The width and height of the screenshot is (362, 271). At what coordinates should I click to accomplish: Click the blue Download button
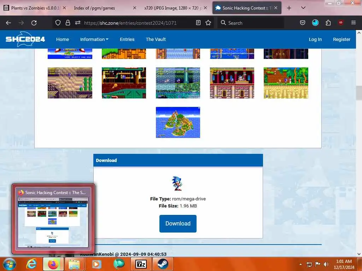(x=178, y=223)
